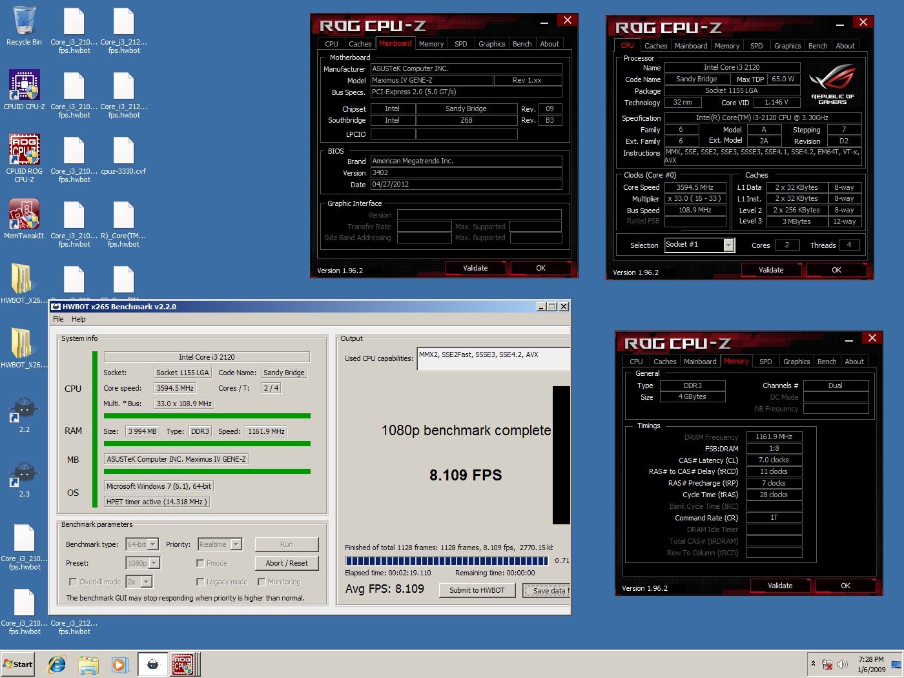
Task: Click Used CPU capabilities text field
Action: click(x=494, y=359)
